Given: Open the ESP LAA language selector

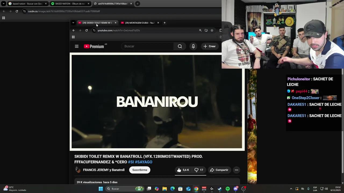Looking at the screenshot, I should [x=315, y=189].
